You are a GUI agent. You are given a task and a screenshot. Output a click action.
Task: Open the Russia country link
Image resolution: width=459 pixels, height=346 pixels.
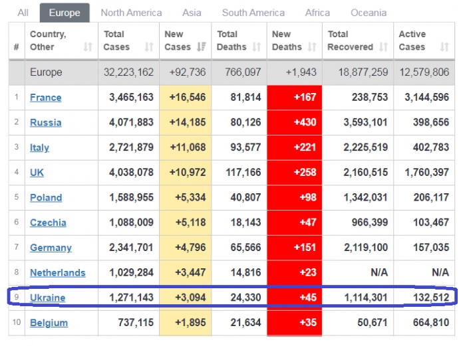point(45,123)
